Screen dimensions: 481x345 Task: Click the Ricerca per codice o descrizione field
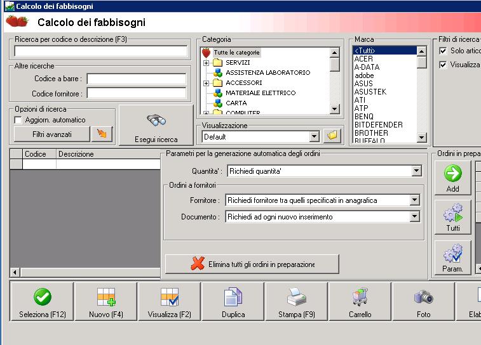(100, 51)
